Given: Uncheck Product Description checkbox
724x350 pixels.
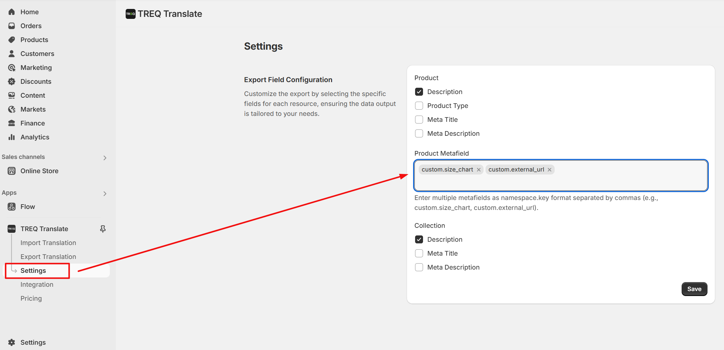Looking at the screenshot, I should pos(419,92).
